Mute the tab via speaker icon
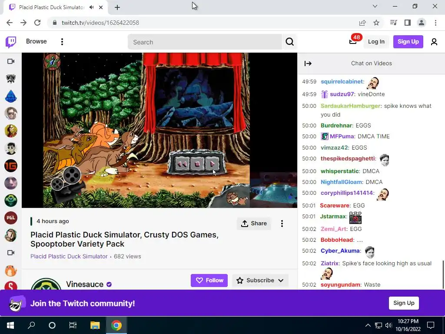The image size is (445, 334). 91,7
